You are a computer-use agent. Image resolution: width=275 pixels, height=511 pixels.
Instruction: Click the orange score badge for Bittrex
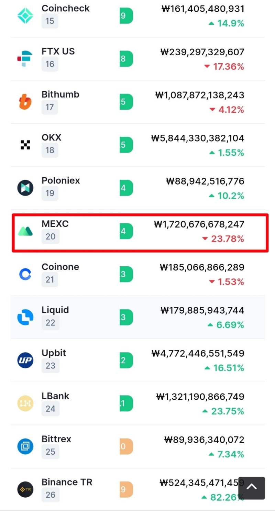pyautogui.click(x=126, y=446)
